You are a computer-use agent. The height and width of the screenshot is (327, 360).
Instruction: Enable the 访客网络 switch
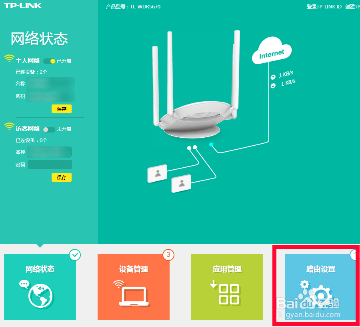[x=49, y=130]
